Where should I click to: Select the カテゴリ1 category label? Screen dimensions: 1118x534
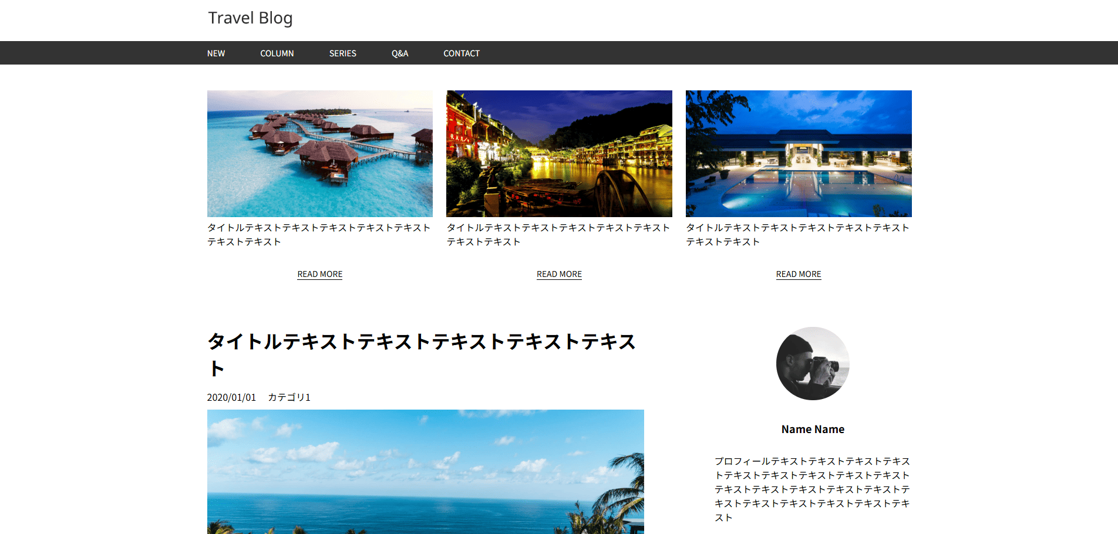(x=289, y=397)
